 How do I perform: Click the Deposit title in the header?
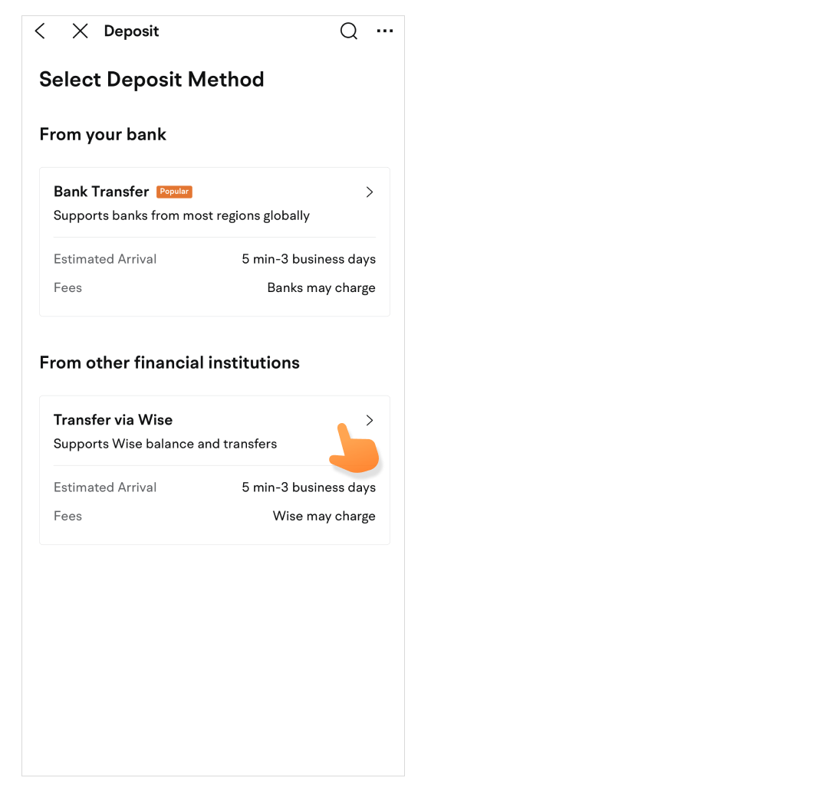(131, 31)
